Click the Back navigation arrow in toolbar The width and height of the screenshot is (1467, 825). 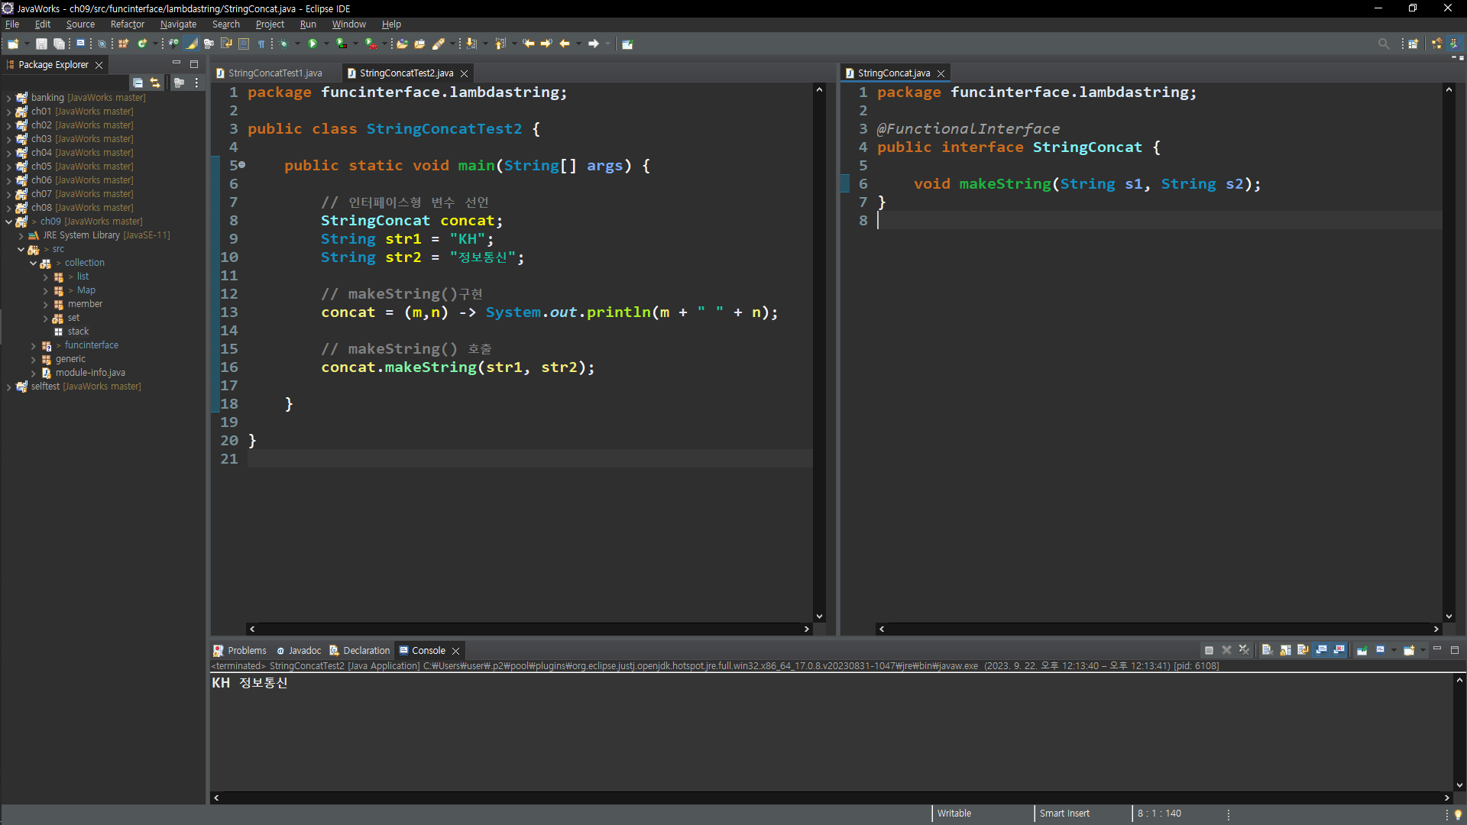click(565, 44)
